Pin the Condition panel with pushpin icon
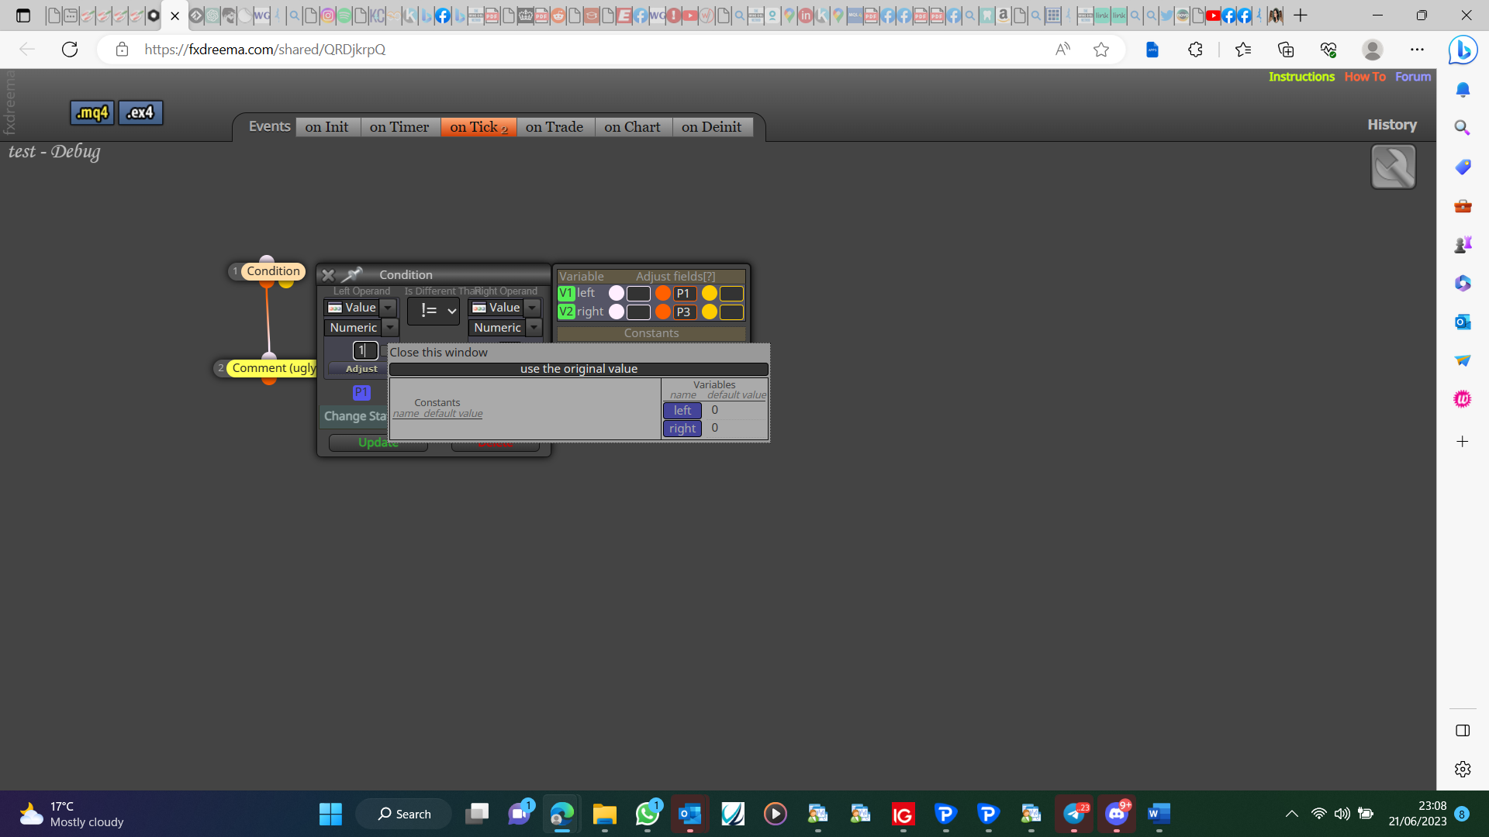Viewport: 1489px width, 837px height. [x=352, y=274]
